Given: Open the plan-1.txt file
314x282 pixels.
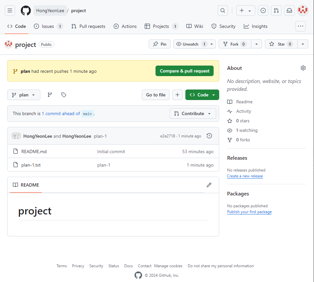Looking at the screenshot, I should coord(31,165).
